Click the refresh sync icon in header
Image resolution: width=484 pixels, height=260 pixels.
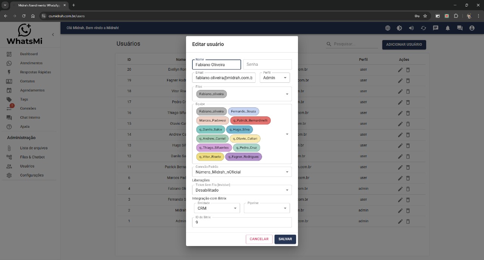point(423,28)
